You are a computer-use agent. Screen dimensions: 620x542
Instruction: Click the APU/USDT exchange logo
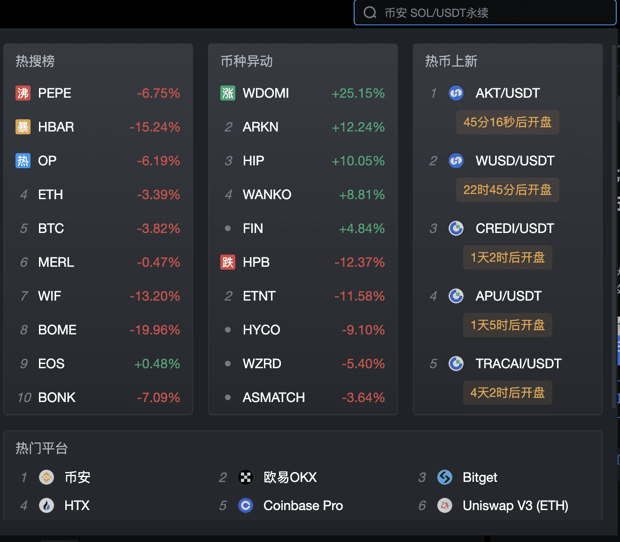pyautogui.click(x=456, y=296)
